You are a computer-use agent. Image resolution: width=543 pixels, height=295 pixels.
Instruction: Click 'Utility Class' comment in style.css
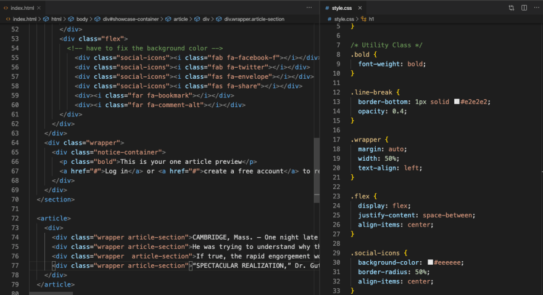click(386, 45)
